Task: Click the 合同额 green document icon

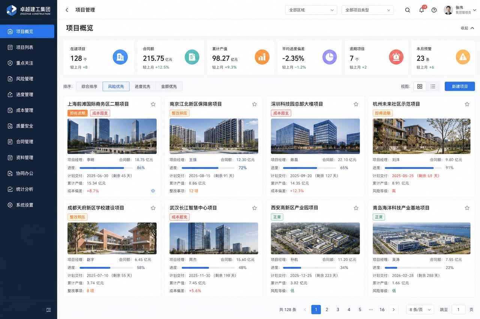Action: 192,57
